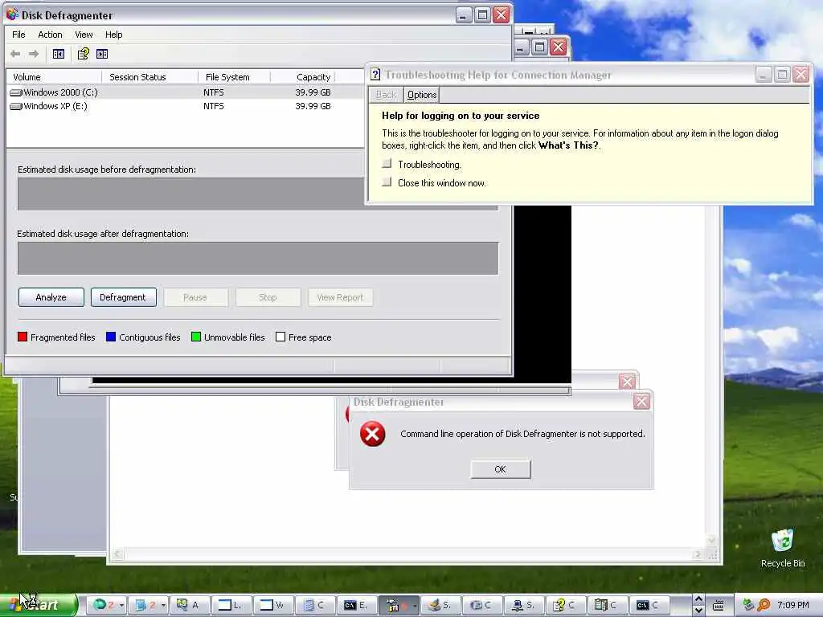
Task: Click the Troubleshooting Help window question icon
Action: [375, 75]
